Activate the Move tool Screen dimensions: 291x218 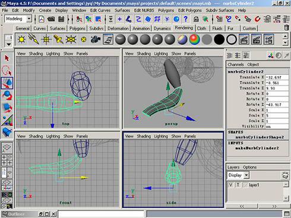pos(7,83)
